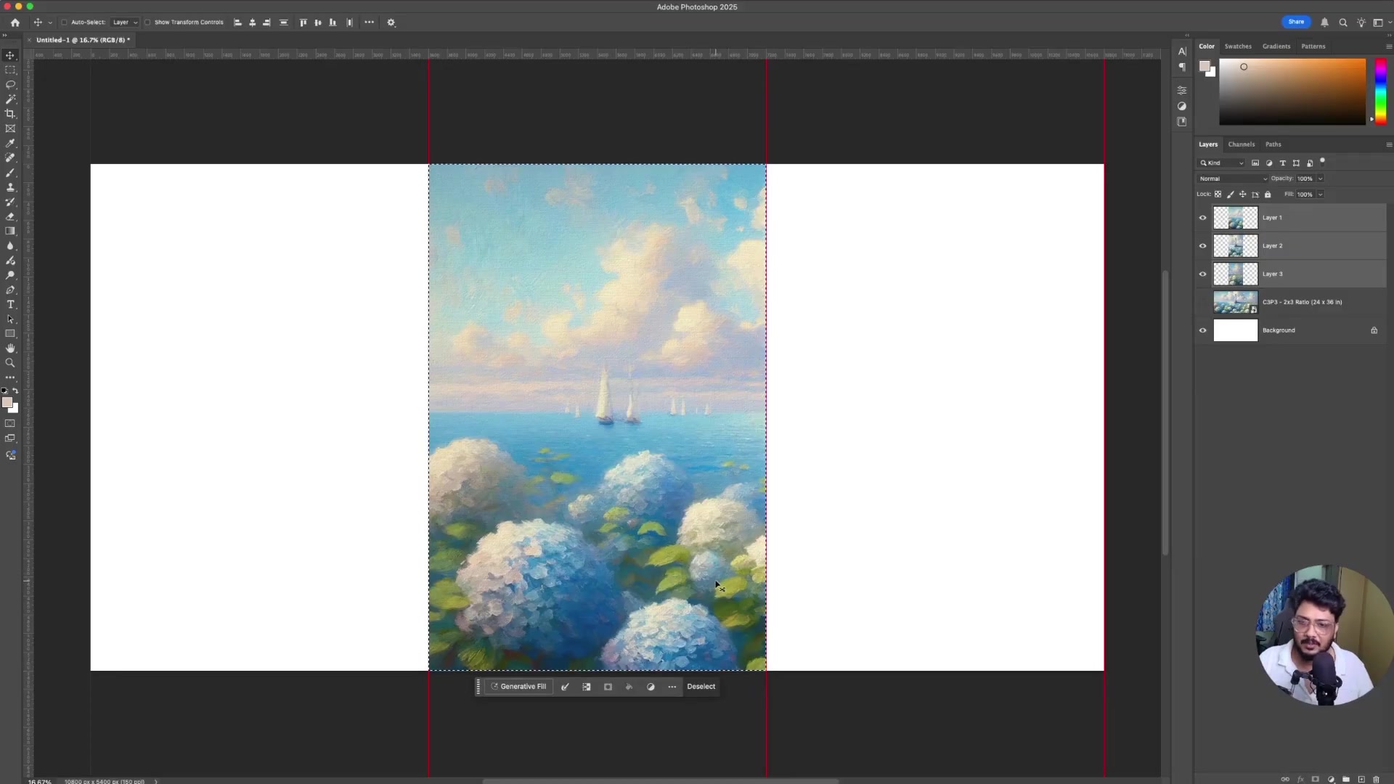
Task: Grab the Hand tool
Action: (x=10, y=348)
